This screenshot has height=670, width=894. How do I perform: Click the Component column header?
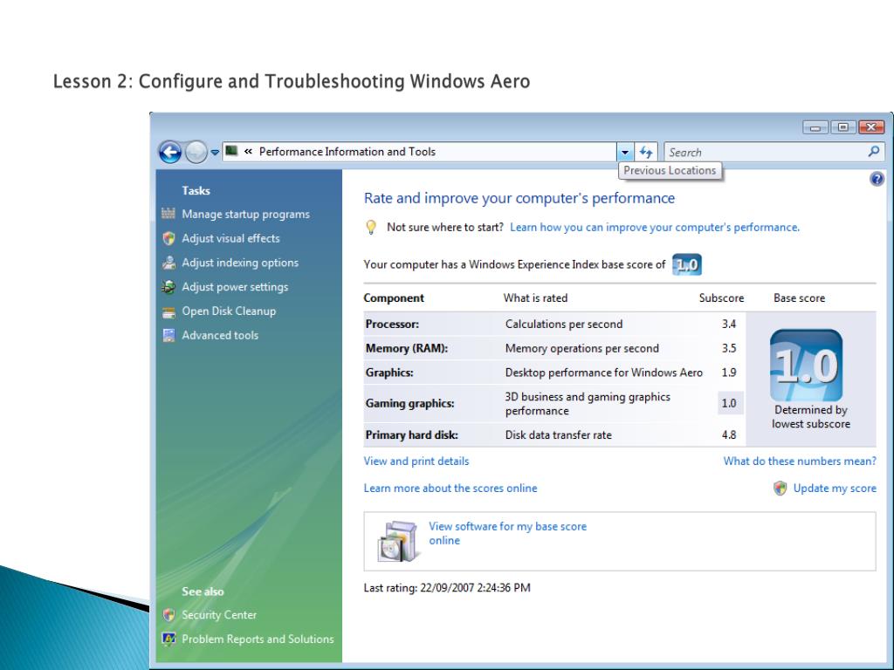pos(394,298)
